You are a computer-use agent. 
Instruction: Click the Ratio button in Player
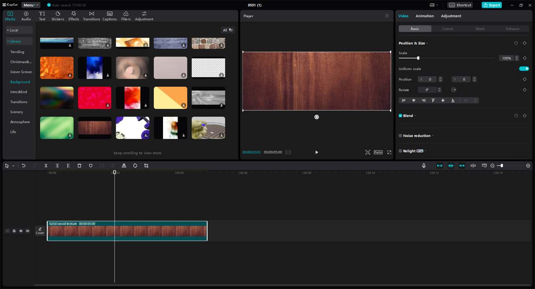coord(378,152)
